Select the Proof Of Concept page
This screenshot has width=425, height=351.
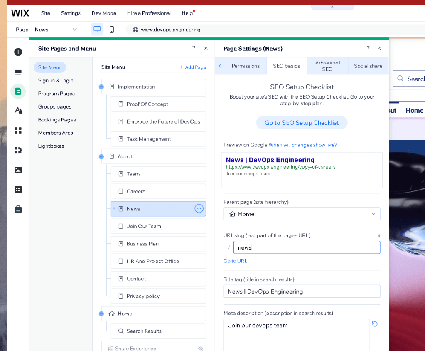158,104
